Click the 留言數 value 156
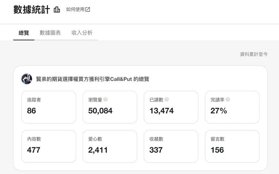This screenshot has width=279, height=174. pos(217,150)
